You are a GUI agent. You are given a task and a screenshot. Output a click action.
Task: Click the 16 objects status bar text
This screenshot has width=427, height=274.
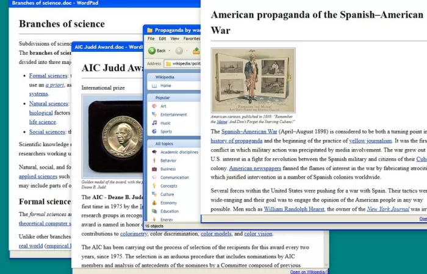[x=154, y=226]
